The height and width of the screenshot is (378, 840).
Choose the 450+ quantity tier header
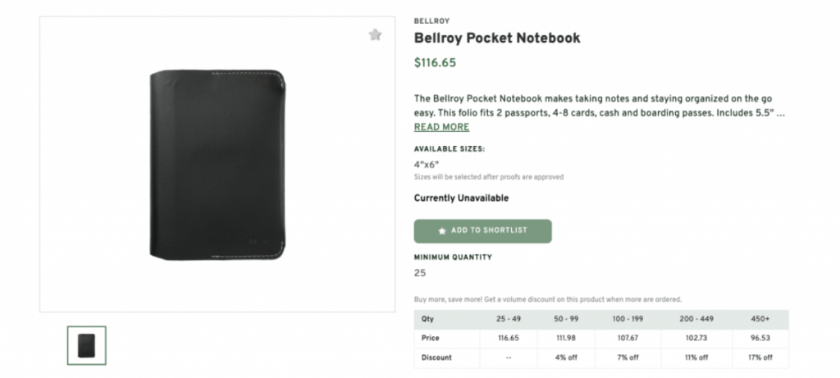pos(760,318)
